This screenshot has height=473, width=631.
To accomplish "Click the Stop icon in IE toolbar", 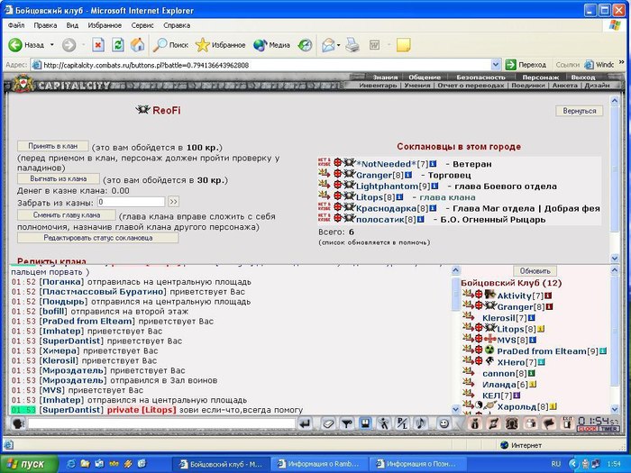I will click(98, 44).
